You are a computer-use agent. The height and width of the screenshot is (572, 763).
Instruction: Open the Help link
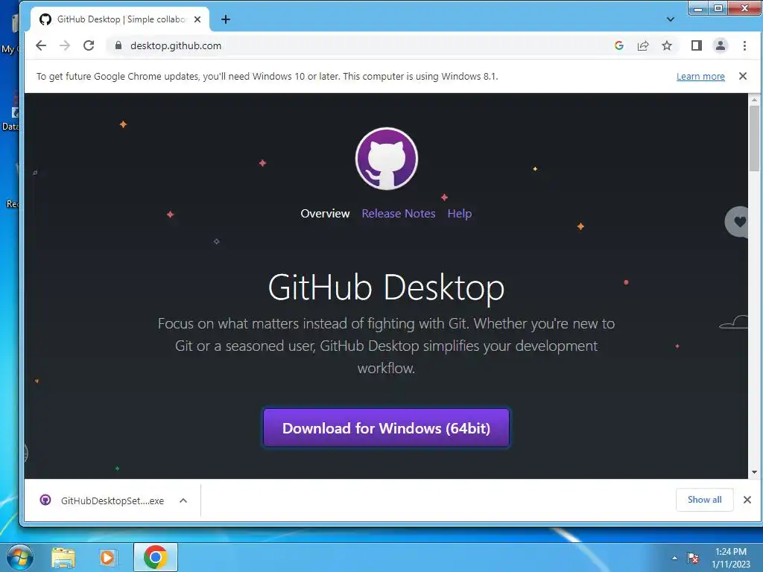coord(459,214)
